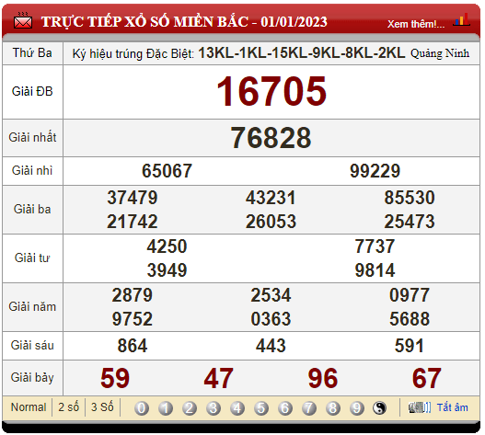Select the digit 2 filter ball
This screenshot has width=485, height=435.
[x=190, y=408]
